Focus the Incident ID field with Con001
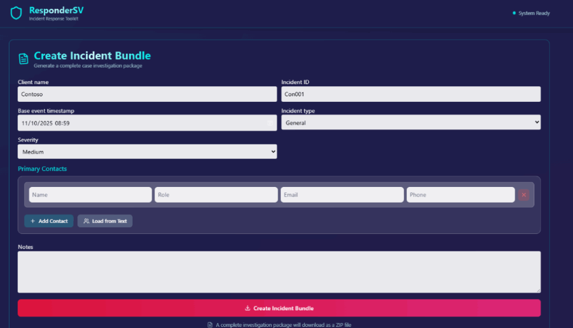Viewport: 573px width, 328px height. [x=411, y=94]
